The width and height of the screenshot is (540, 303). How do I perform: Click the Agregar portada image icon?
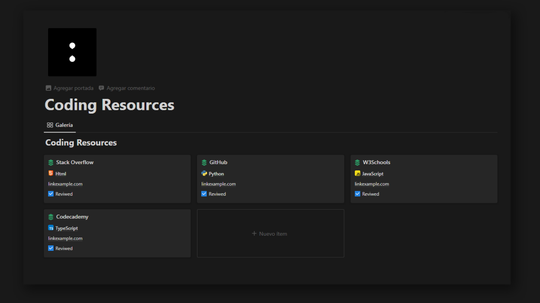tap(49, 88)
